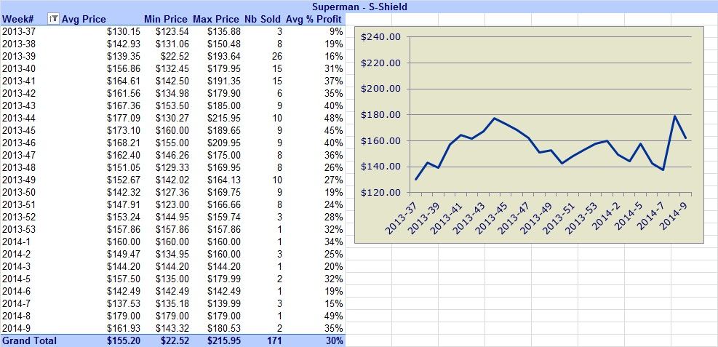Open the Week# sort filter dropdown
This screenshot has height=347, width=718.
(x=54, y=19)
